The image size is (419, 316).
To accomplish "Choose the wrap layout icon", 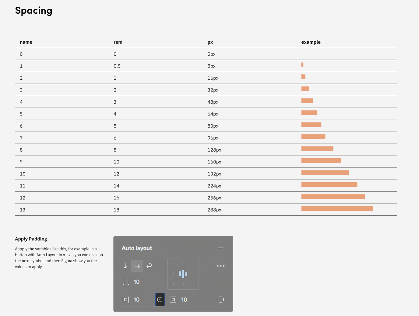I will 149,266.
